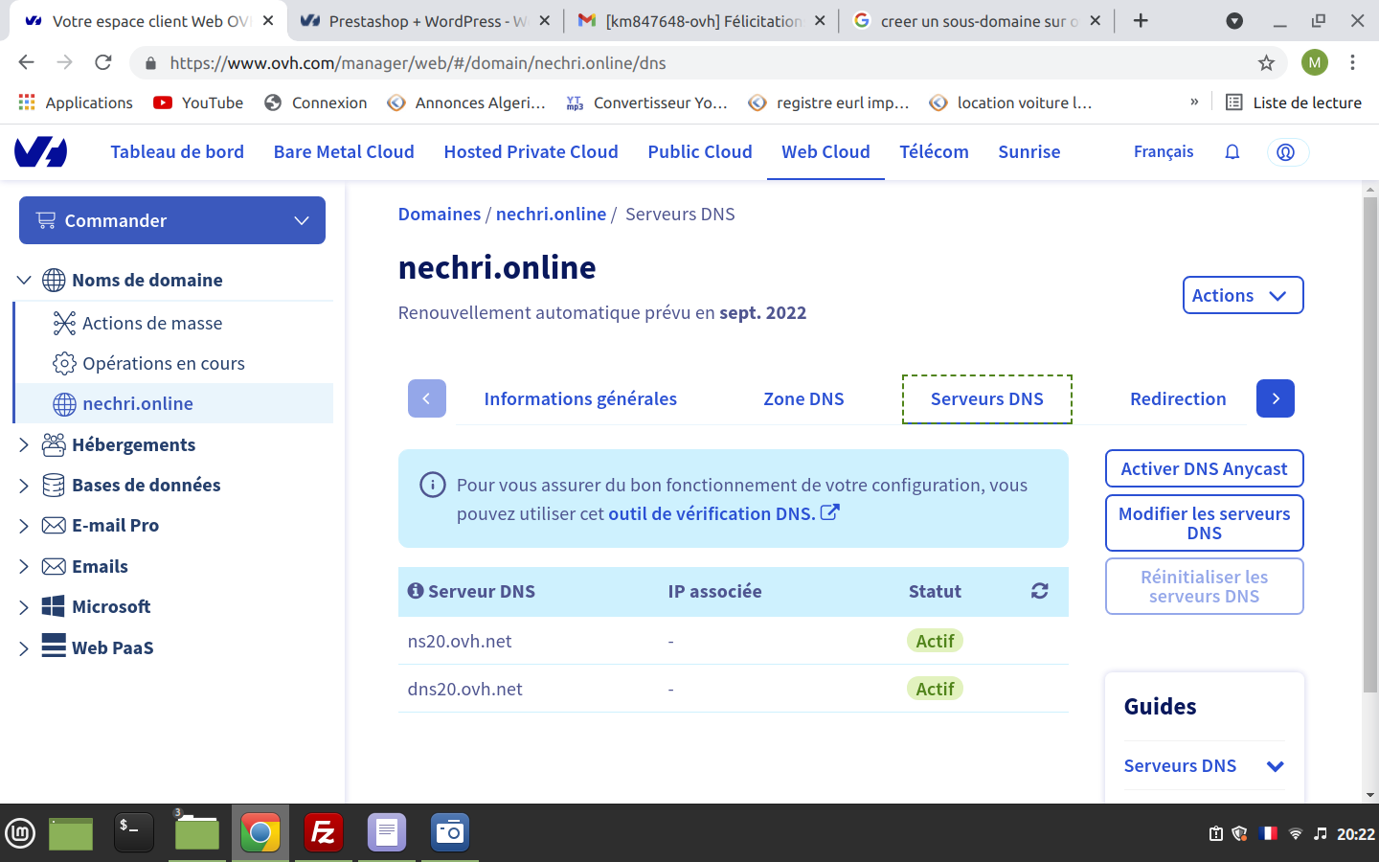Open the user account icon
This screenshot has width=1379, height=862.
[x=1286, y=152]
